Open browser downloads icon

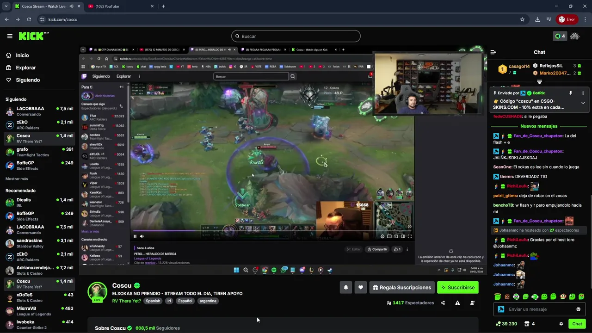537,19
